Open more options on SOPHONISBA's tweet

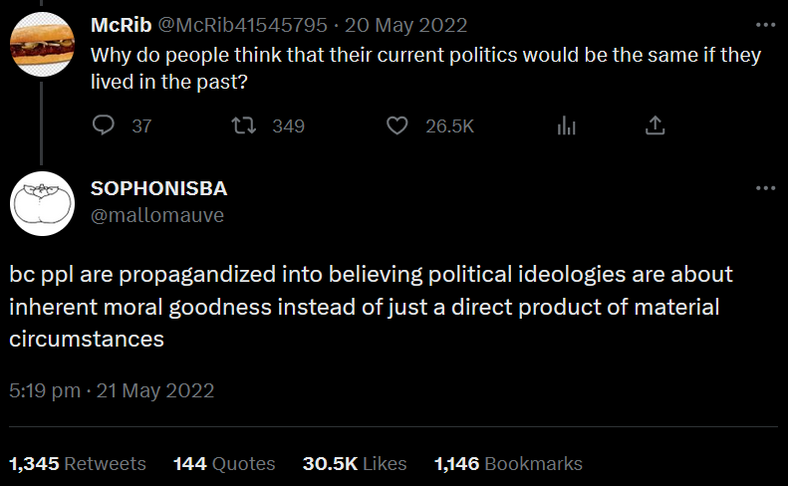coord(765,187)
